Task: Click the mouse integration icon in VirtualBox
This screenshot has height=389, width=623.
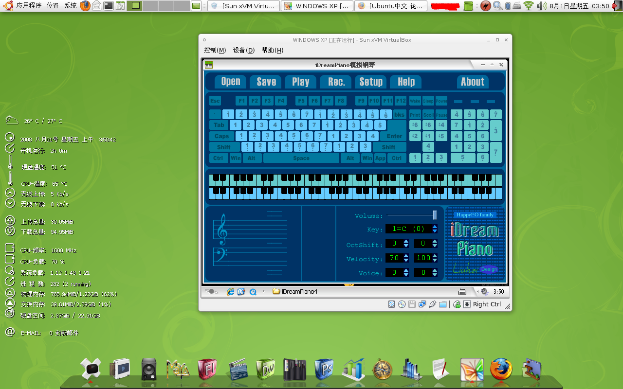Action: [457, 304]
